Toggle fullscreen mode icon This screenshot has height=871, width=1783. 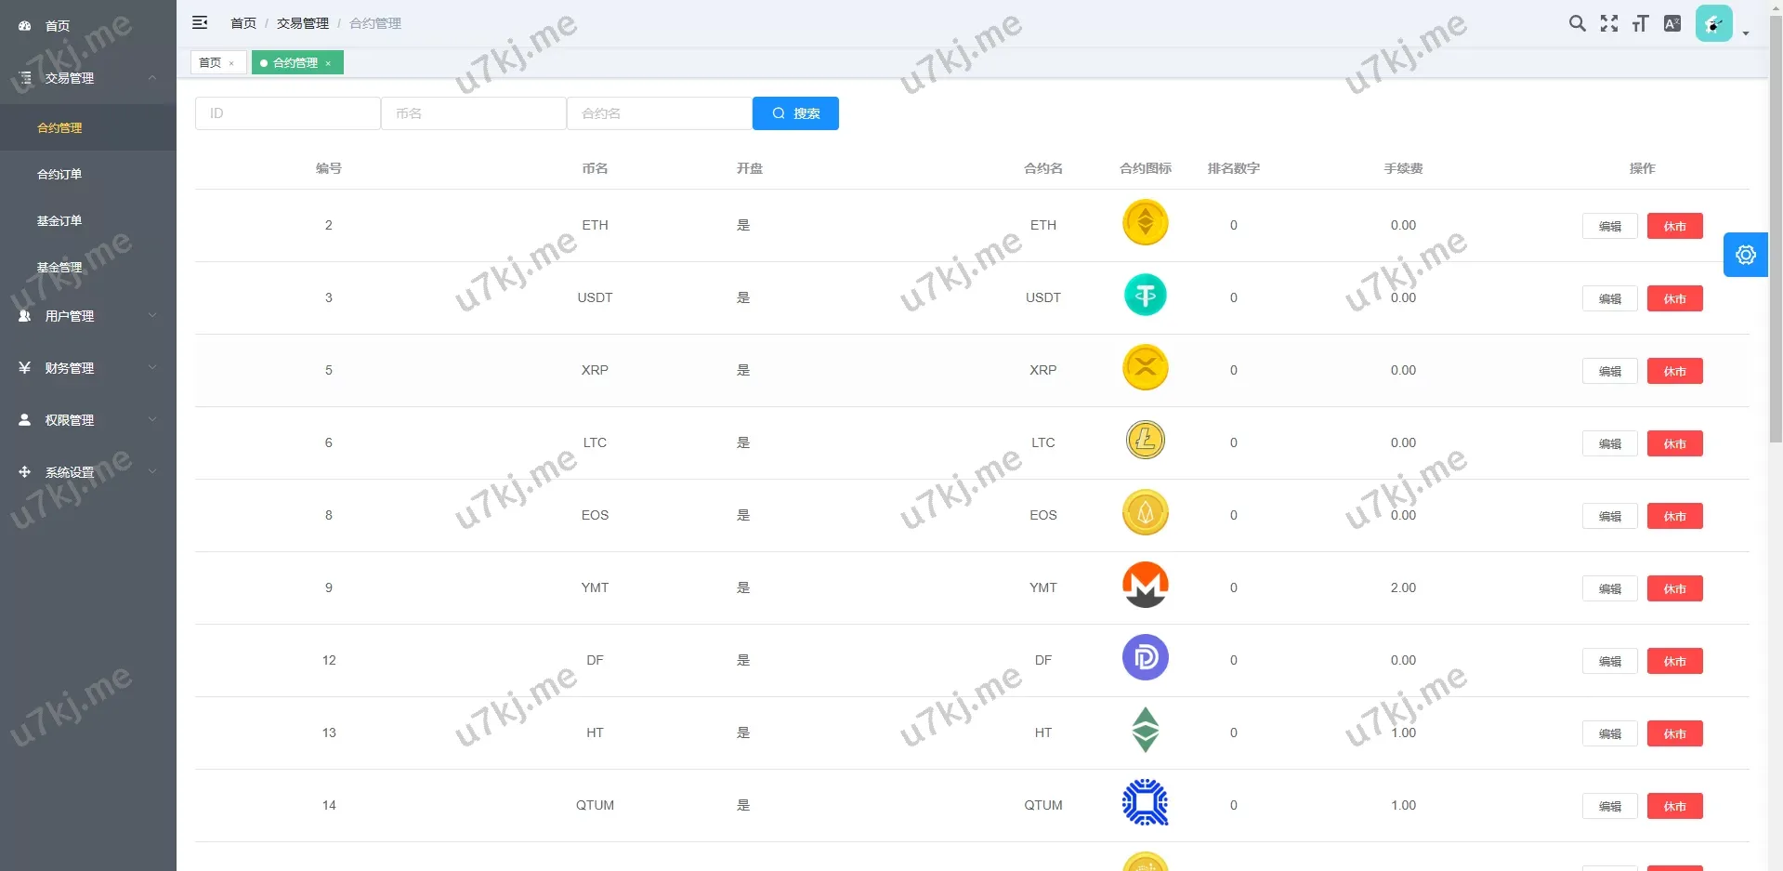(1608, 23)
